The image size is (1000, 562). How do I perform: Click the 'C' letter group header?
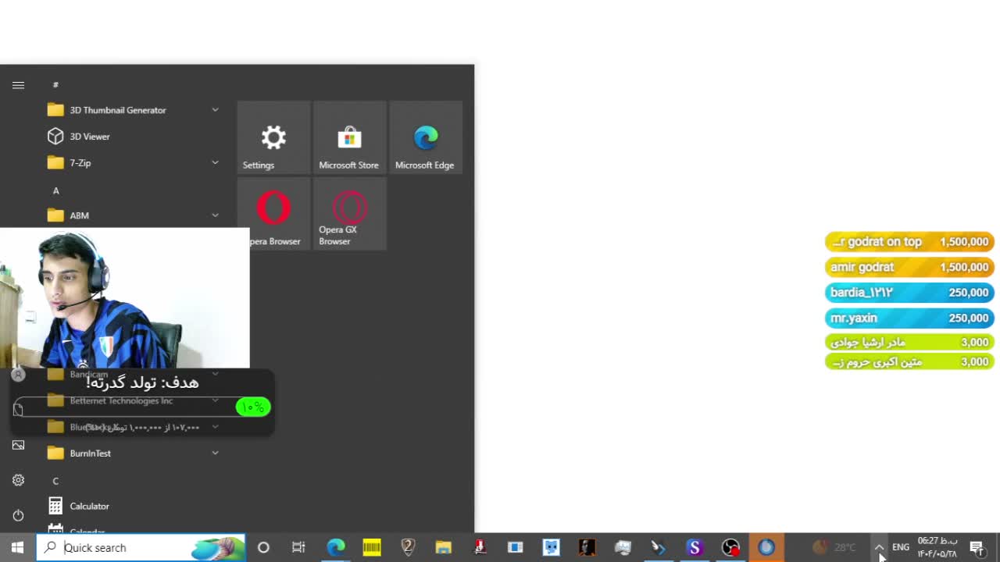click(55, 481)
